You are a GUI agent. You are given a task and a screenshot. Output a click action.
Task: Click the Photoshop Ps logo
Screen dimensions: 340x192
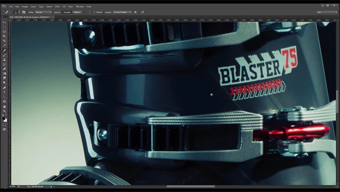[4, 6]
